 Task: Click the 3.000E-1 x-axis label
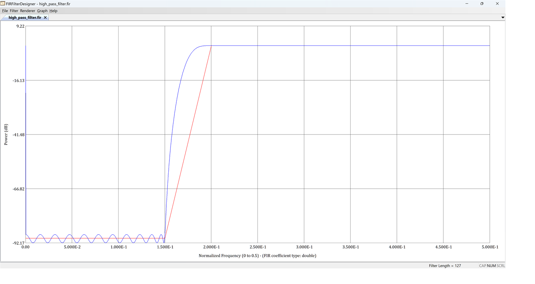[304, 247]
